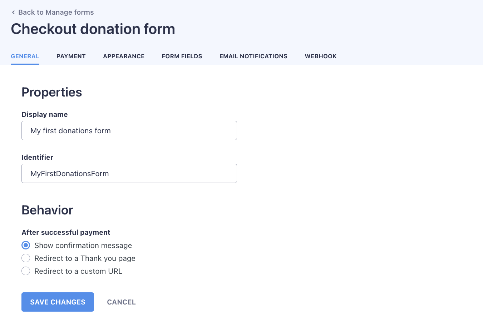The height and width of the screenshot is (332, 483).
Task: Click the After successful payment heading
Action: [66, 232]
